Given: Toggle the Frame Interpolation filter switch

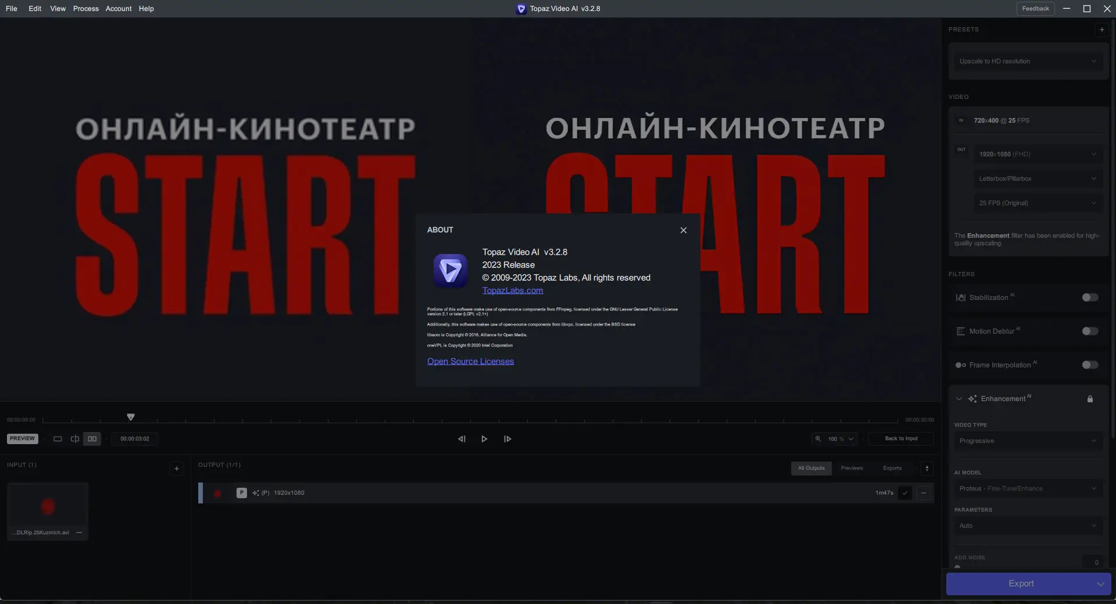Looking at the screenshot, I should pos(1090,365).
